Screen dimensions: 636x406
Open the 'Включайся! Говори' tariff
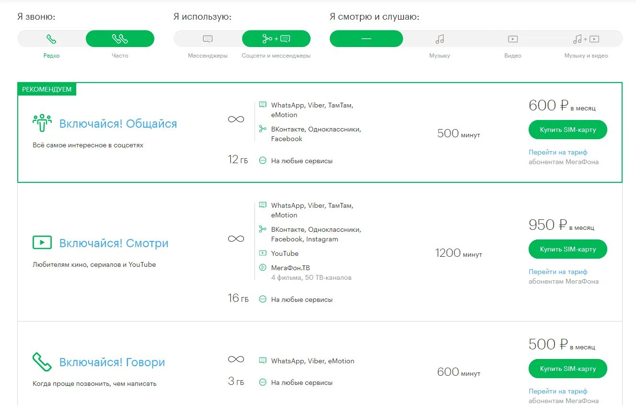[112, 362]
